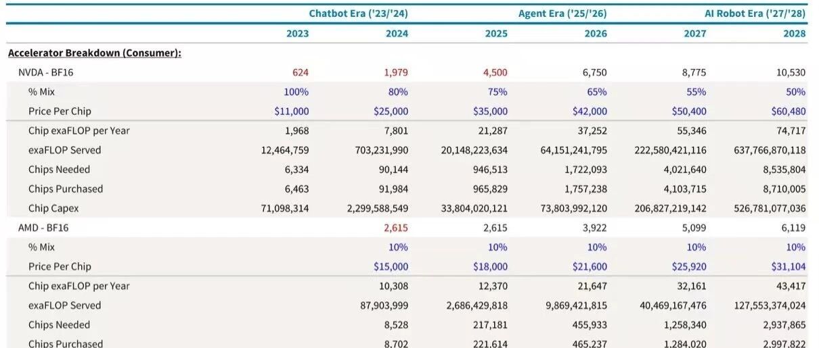Click NVDA 2023 % Mix cell 100%

coord(296,92)
